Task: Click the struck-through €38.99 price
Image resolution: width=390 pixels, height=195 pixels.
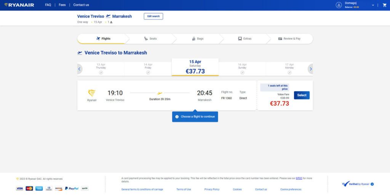Action: click(285, 98)
